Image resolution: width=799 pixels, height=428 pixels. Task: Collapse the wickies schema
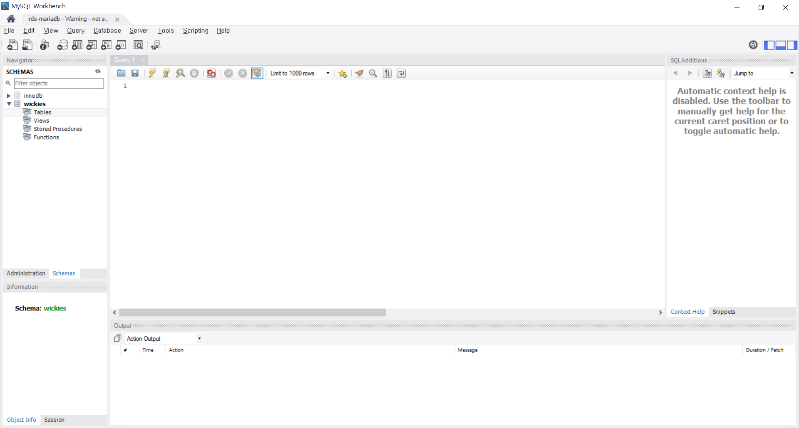click(x=9, y=104)
